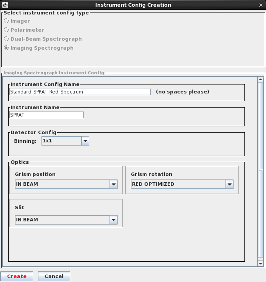
Task: Close the Instrument Config Creation dialog
Action: point(261,5)
